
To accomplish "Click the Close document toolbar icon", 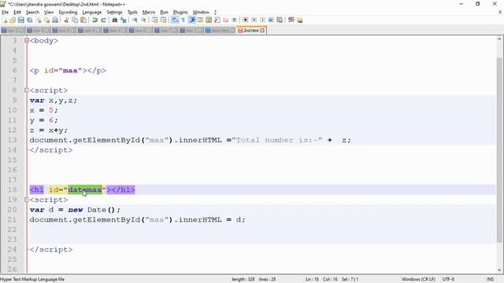I will [39, 20].
